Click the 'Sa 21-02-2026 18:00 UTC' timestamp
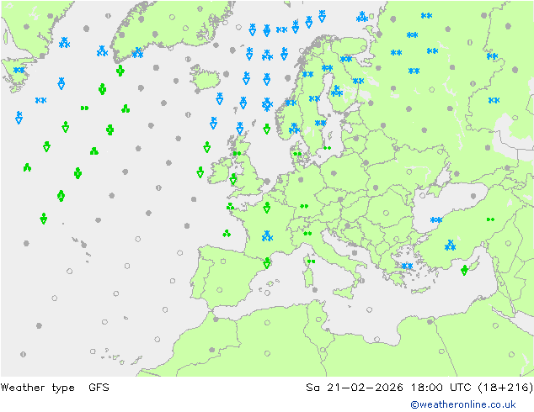The width and height of the screenshot is (534, 412). [x=388, y=388]
